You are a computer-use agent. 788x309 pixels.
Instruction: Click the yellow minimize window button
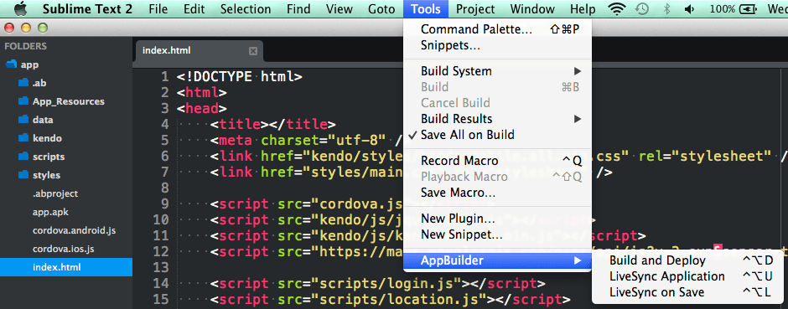(26, 28)
